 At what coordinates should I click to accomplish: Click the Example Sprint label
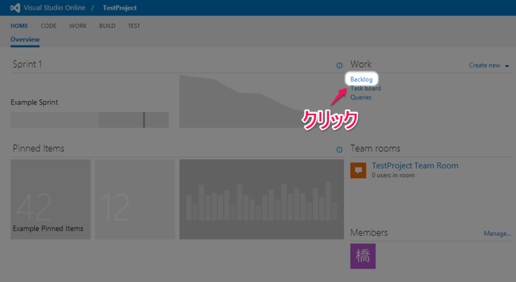[x=34, y=102]
